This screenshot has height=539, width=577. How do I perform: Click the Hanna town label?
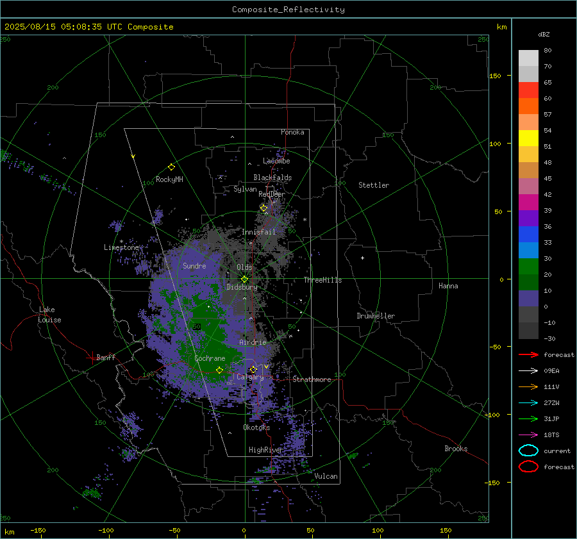[448, 286]
